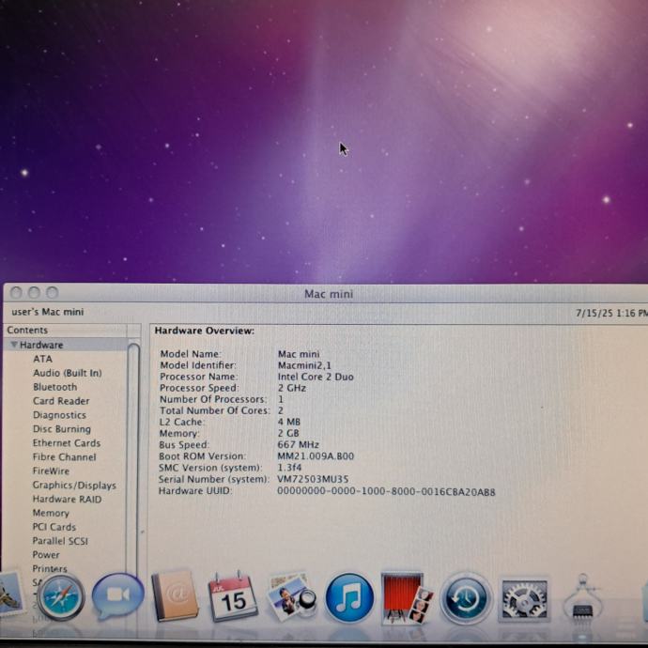
Task: Launch Photo Booth from the dock
Action: [x=407, y=597]
